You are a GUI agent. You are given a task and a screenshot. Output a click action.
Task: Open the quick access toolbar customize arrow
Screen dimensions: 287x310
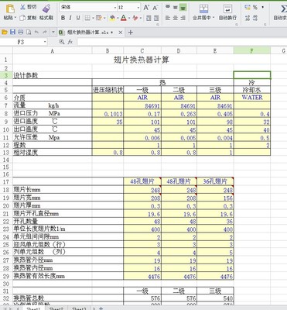click(x=53, y=33)
